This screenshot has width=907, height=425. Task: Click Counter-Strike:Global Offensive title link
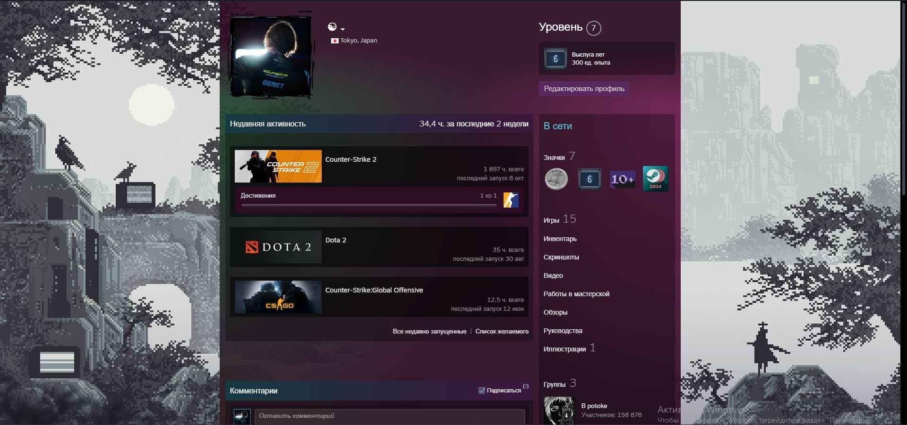[x=374, y=290]
